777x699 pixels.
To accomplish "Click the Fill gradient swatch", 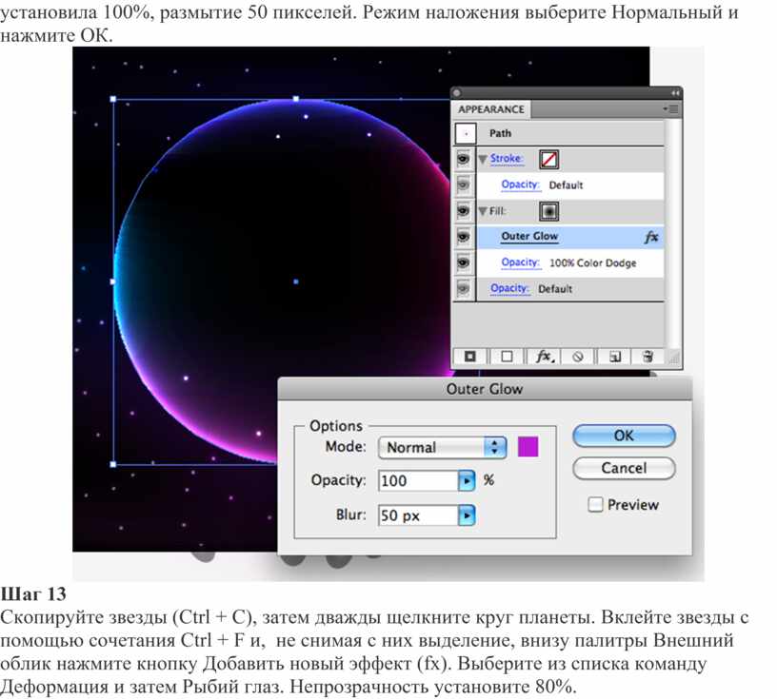I will point(549,211).
